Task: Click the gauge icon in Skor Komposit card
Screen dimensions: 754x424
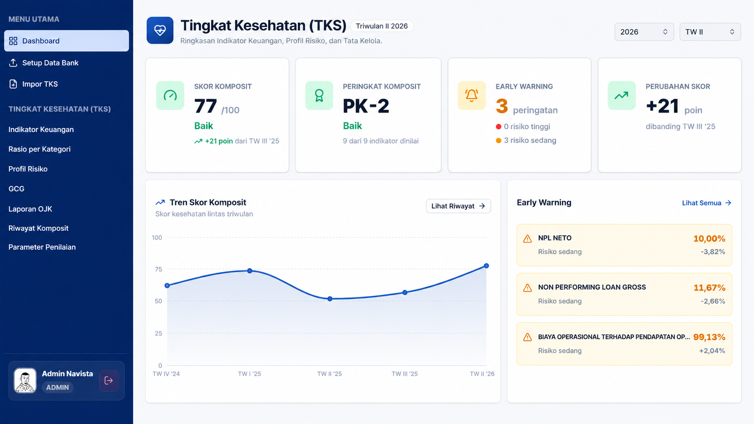Action: 170,96
